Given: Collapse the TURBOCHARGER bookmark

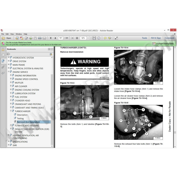Looking at the screenshot, I should (x=11, y=111).
